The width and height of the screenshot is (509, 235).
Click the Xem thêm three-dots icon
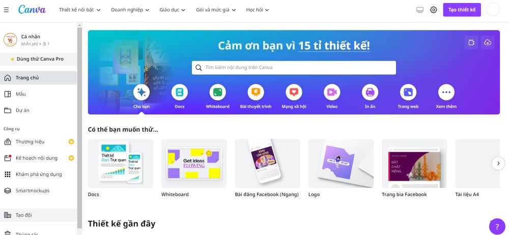click(446, 93)
